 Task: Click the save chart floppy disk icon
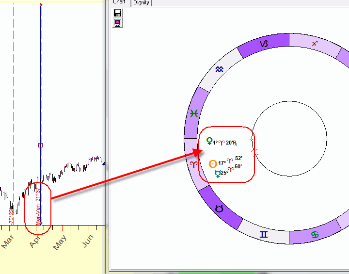(x=117, y=14)
